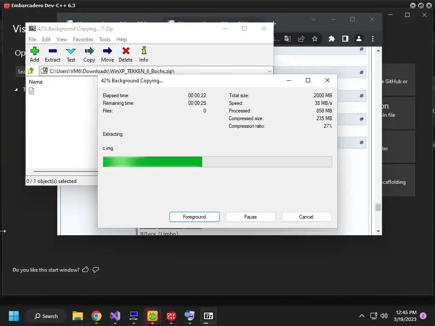The image size is (435, 326).
Task: Open Windows Start menu
Action: 14,316
